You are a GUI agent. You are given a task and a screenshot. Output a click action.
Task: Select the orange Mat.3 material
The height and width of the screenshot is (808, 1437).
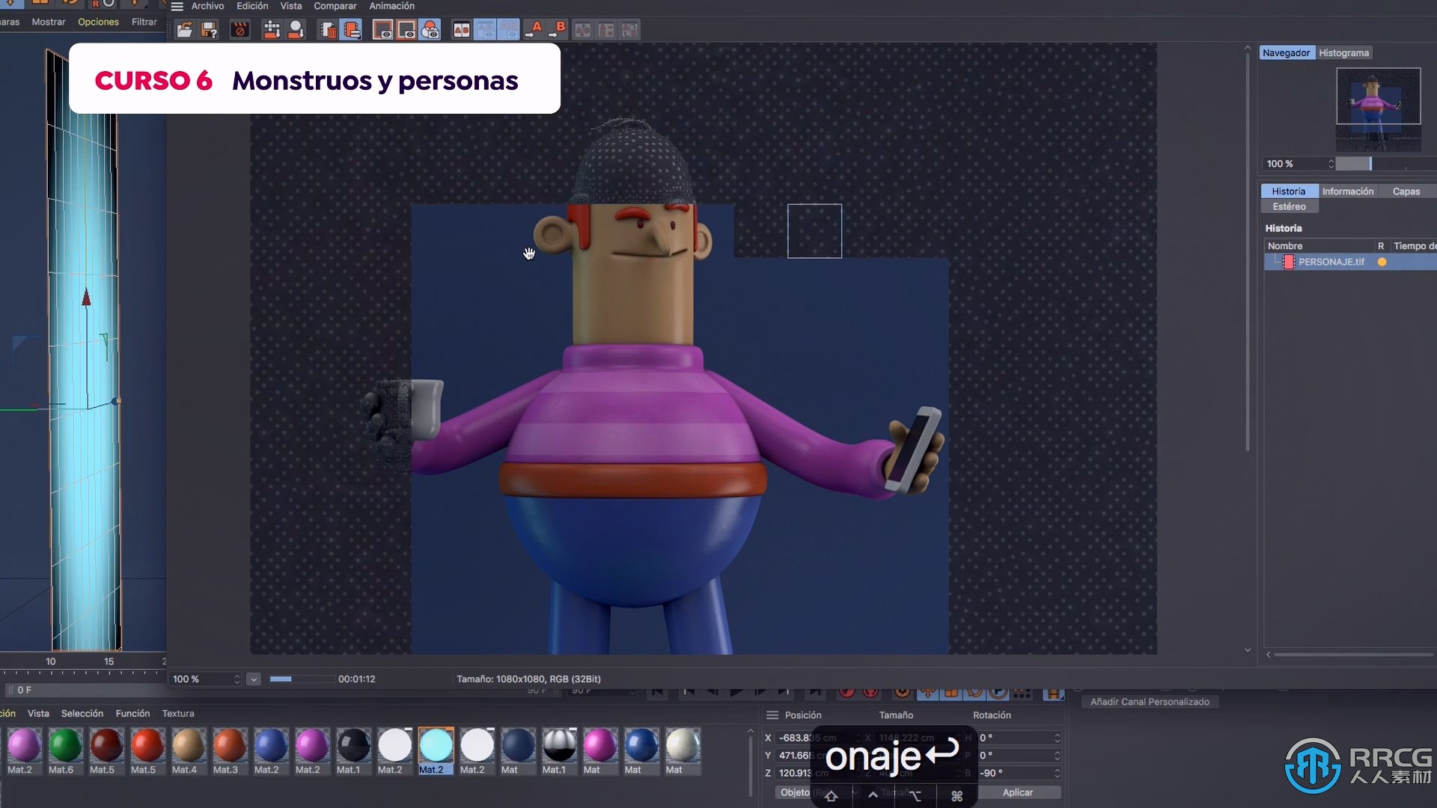pyautogui.click(x=230, y=751)
